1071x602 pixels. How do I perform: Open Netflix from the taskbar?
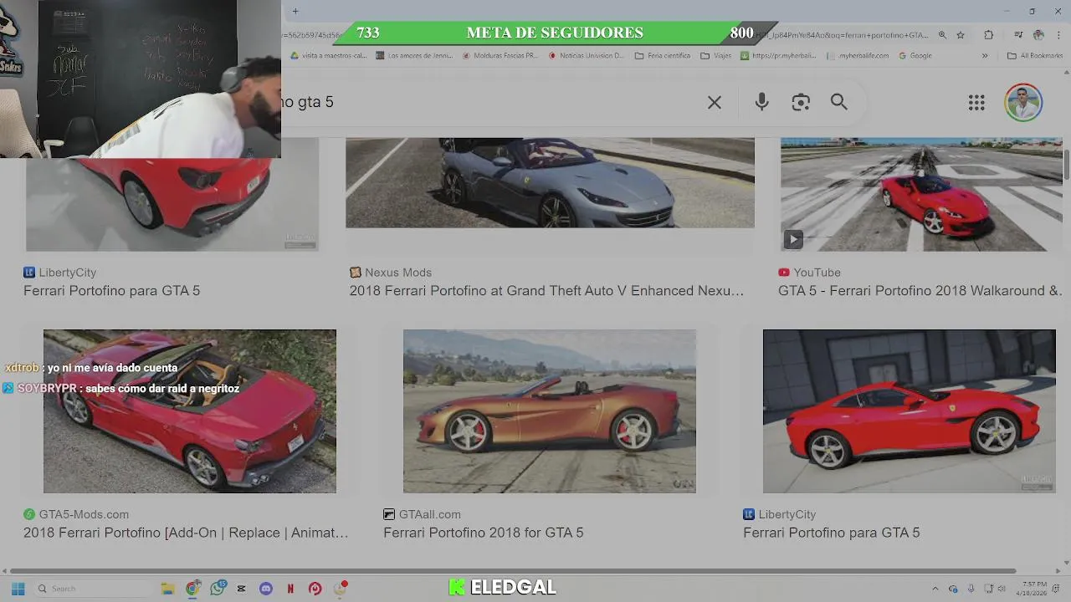point(290,589)
